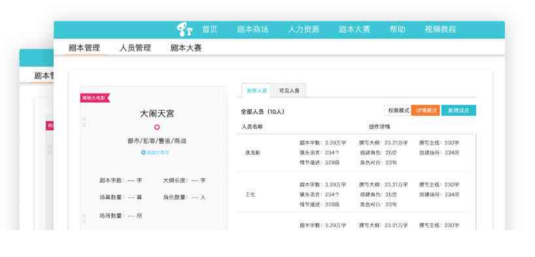The height and width of the screenshot is (257, 535).
Task: Click the genre text 都市/犯罪/警匪/商战
Action: click(x=157, y=141)
